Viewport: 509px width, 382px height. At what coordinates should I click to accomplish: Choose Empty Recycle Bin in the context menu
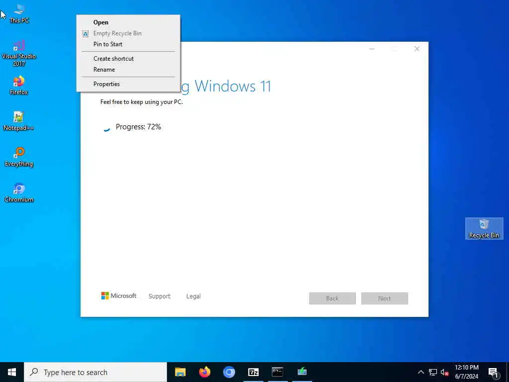tap(128, 33)
